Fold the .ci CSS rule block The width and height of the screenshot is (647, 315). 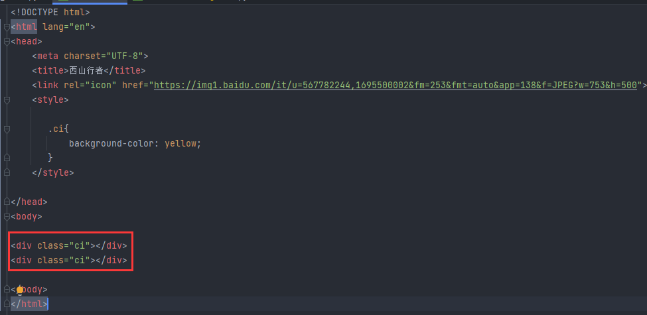[6, 129]
